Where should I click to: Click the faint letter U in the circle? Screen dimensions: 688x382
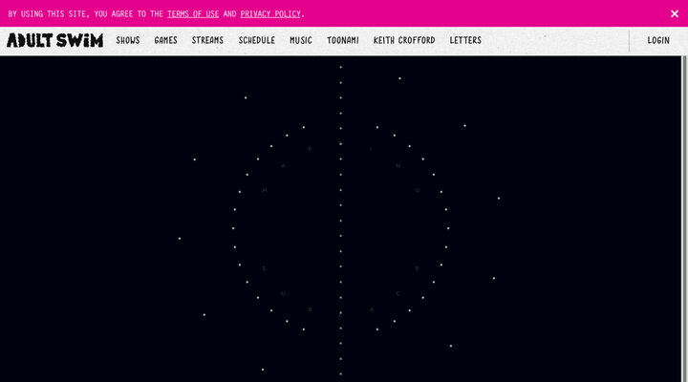[283, 293]
